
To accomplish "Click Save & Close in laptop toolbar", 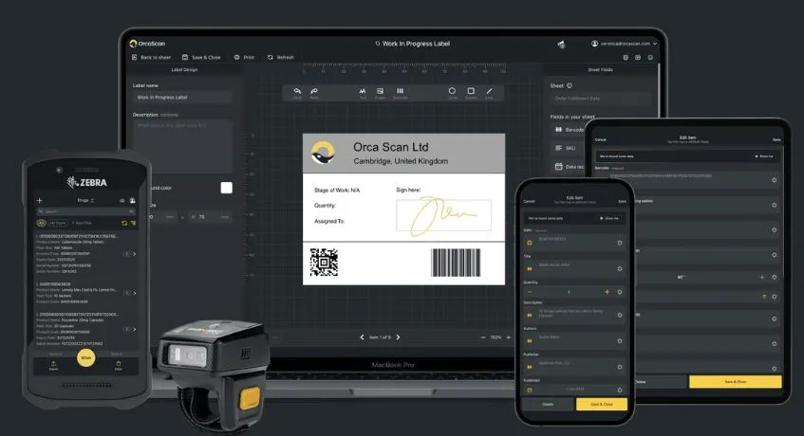I will pyautogui.click(x=201, y=57).
